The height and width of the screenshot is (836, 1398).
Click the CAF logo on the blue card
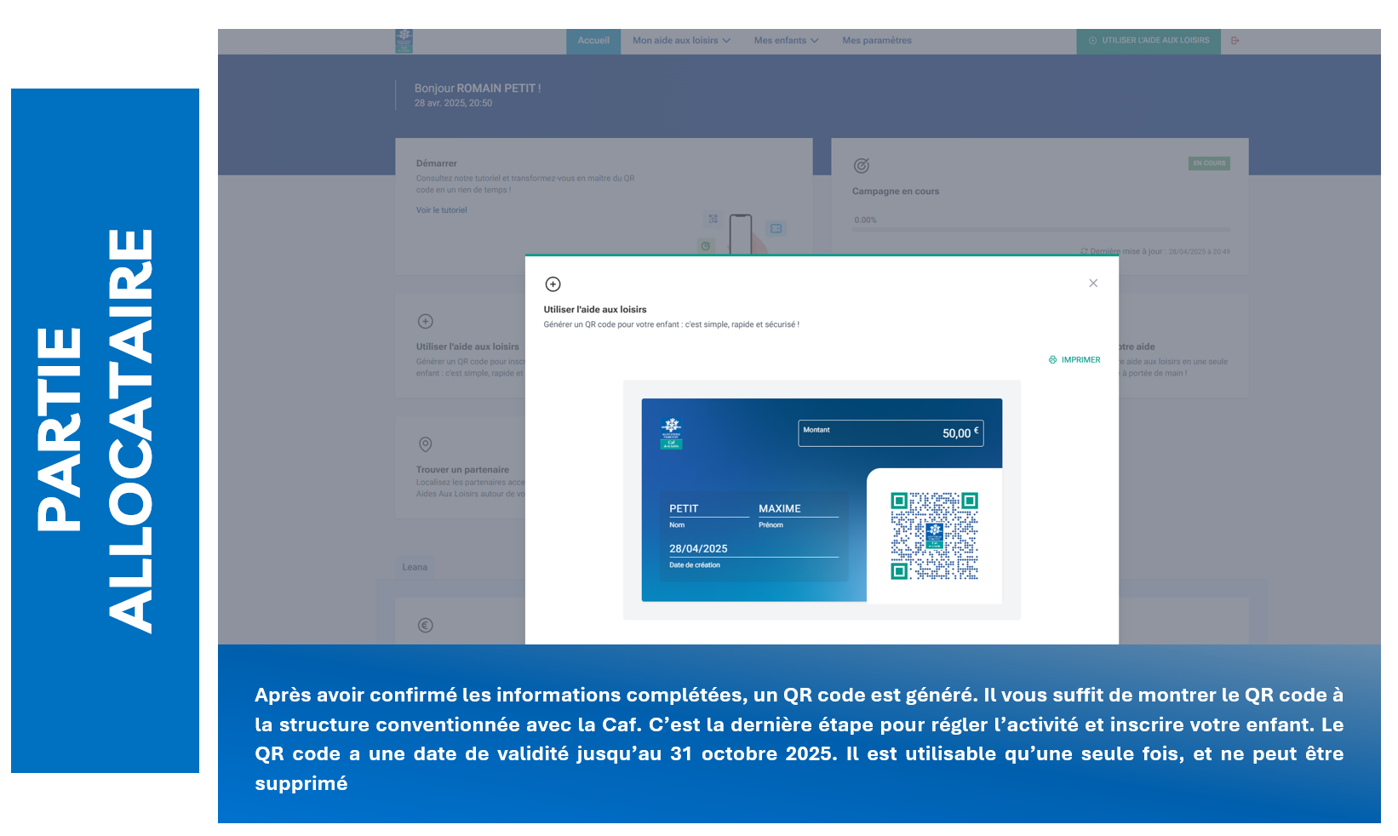[x=672, y=432]
